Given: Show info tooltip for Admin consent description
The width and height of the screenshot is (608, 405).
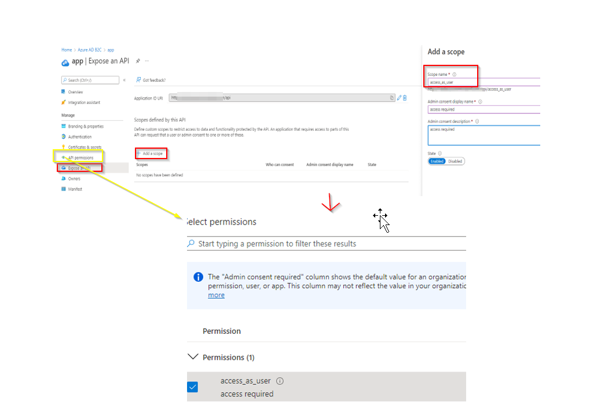Looking at the screenshot, I should [477, 122].
